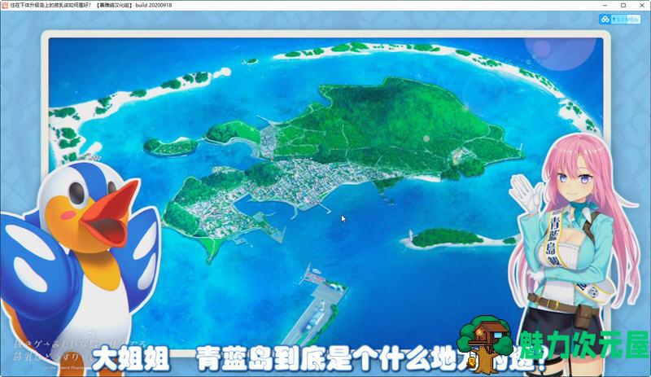
Task: Click the Baidu Netdisk cloud icon
Action: 605,19
